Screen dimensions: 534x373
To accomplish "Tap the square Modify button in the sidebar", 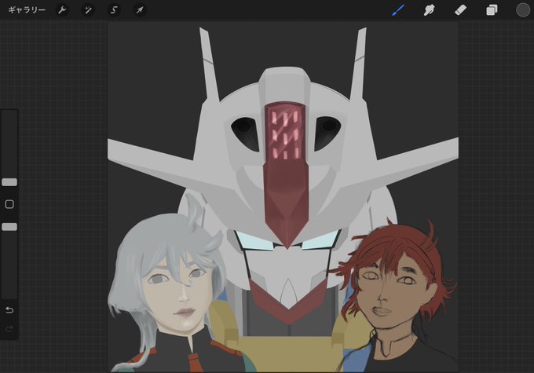I will 9,204.
